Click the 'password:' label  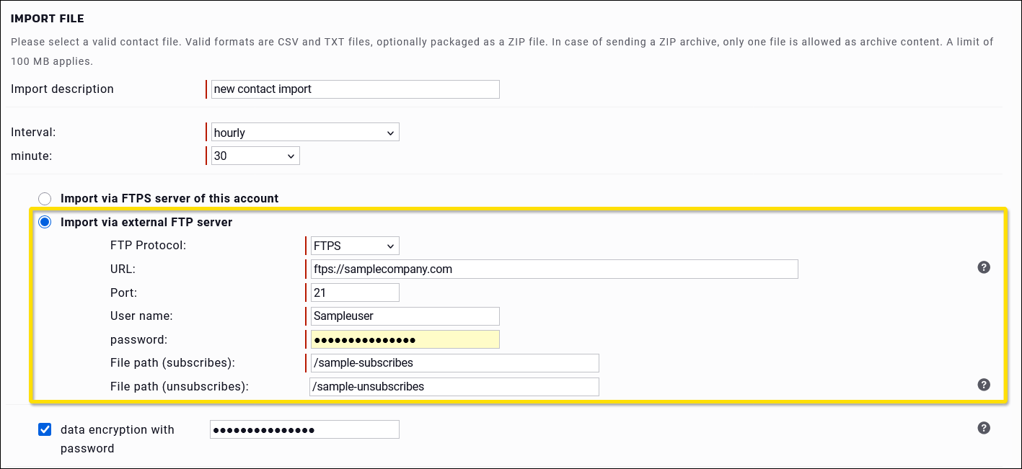coord(138,339)
